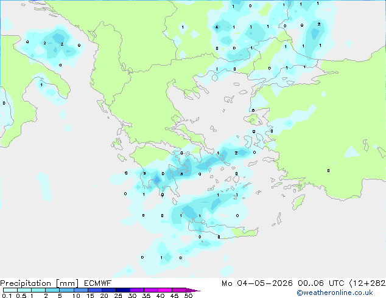Click the 0.5–1 mm legend color swatch
Viewport: 386px width, 298px height.
(24, 290)
